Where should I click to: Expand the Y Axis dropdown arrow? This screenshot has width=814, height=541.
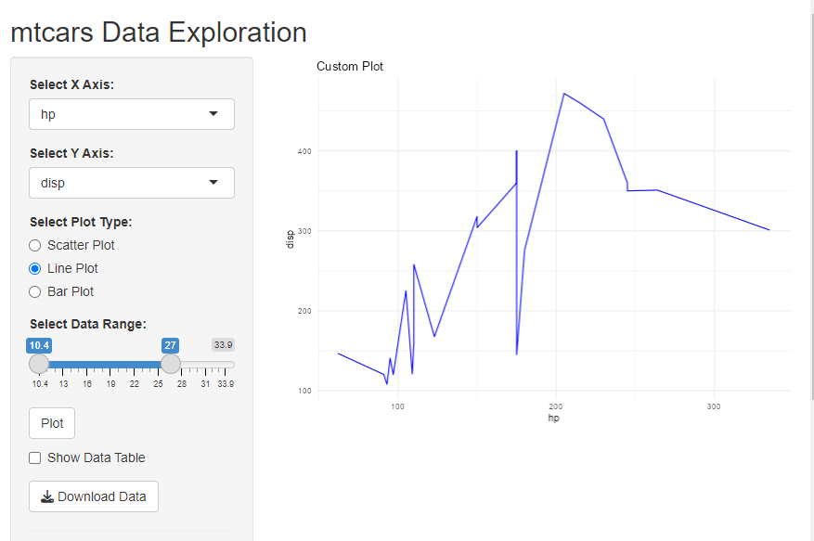click(213, 183)
